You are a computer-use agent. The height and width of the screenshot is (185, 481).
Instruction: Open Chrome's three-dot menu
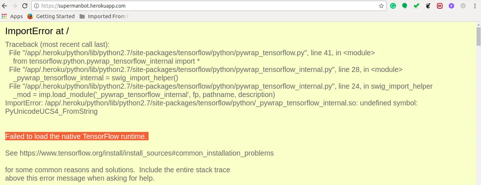tap(475, 6)
